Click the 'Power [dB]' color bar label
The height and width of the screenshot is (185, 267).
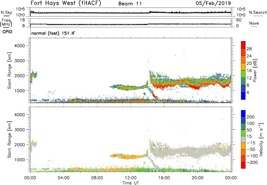(255, 70)
